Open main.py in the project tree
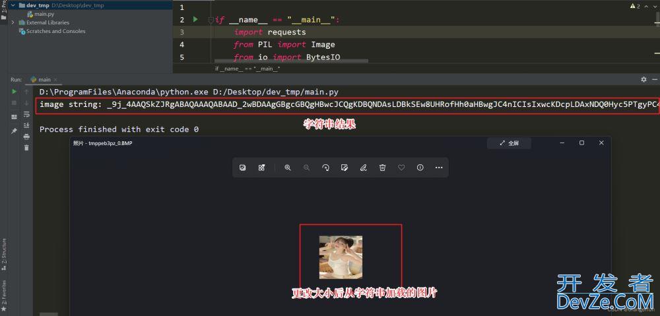Screen dimensions: 660x316 point(44,14)
